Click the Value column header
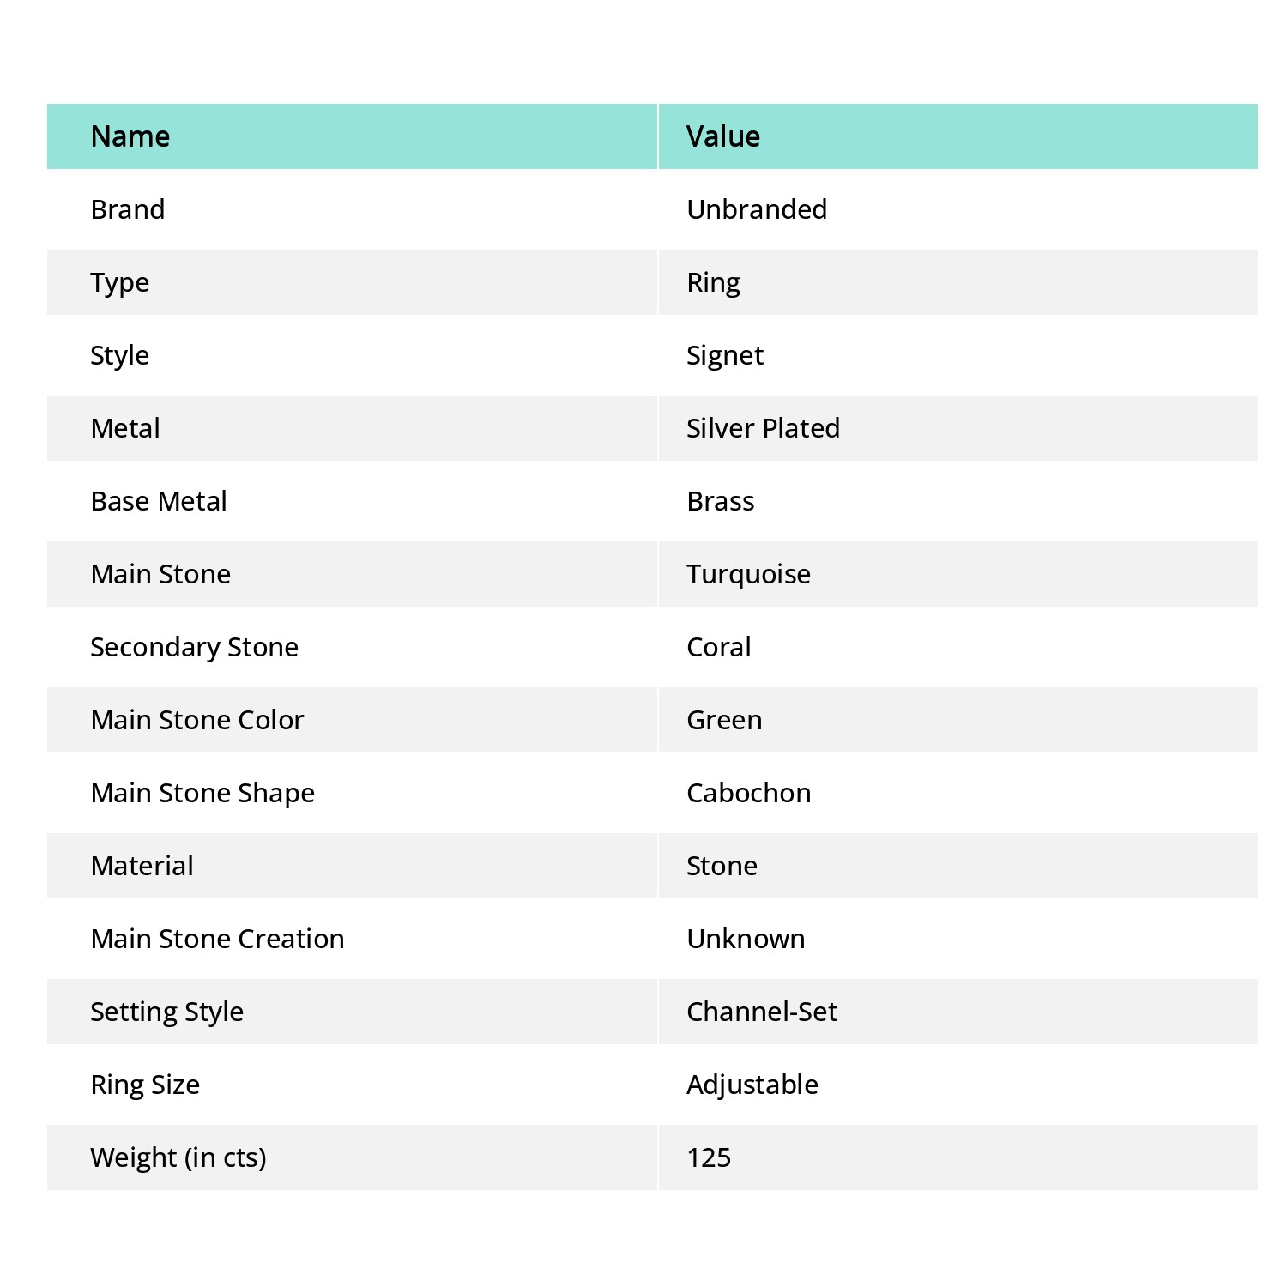This screenshot has height=1287, width=1287. (722, 136)
